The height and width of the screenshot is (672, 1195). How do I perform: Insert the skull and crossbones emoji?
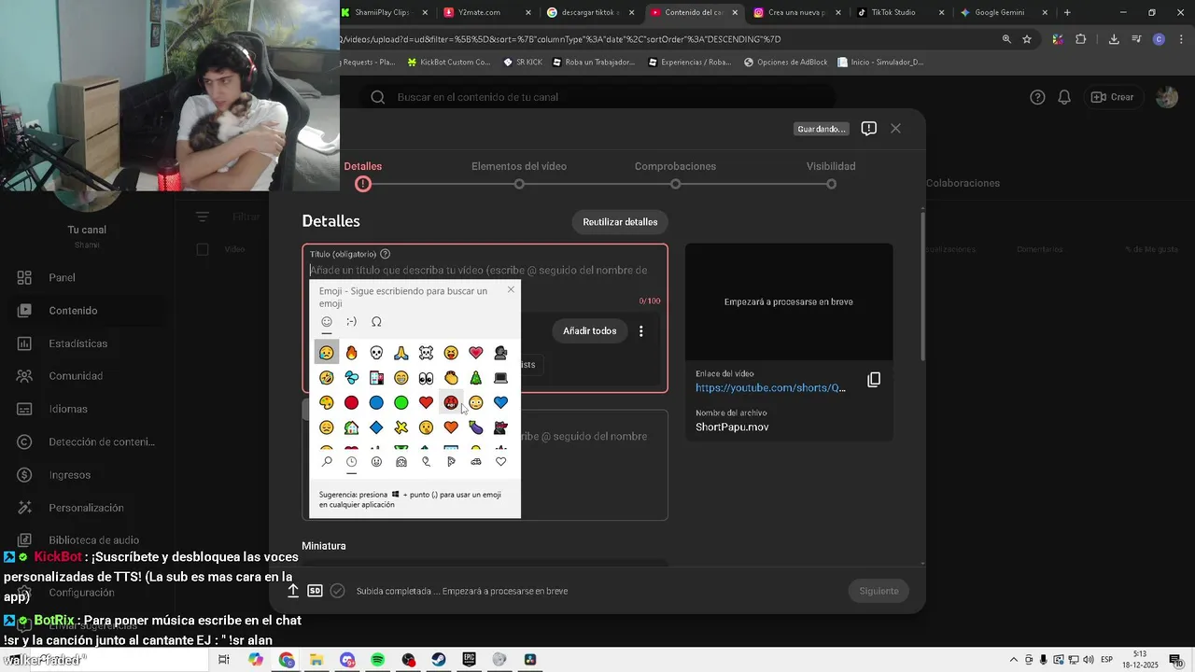pyautogui.click(x=426, y=353)
